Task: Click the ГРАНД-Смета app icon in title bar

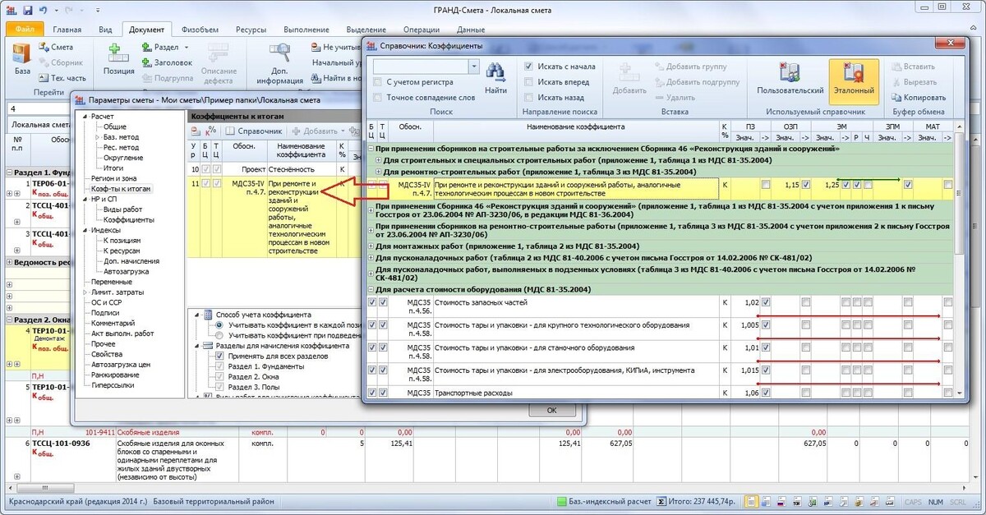Action: click(12, 10)
